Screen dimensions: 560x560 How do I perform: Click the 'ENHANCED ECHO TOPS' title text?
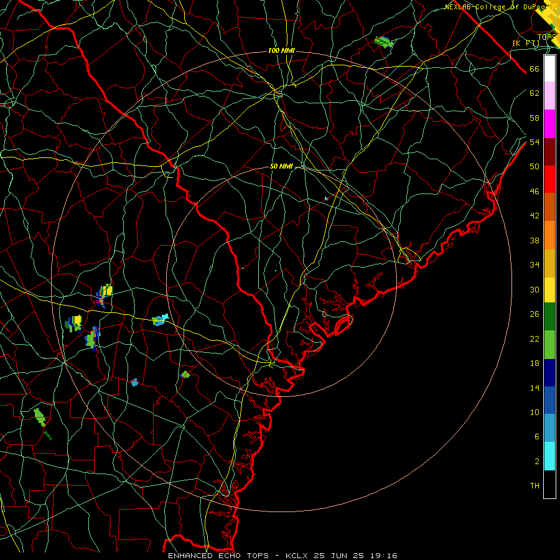(218, 556)
